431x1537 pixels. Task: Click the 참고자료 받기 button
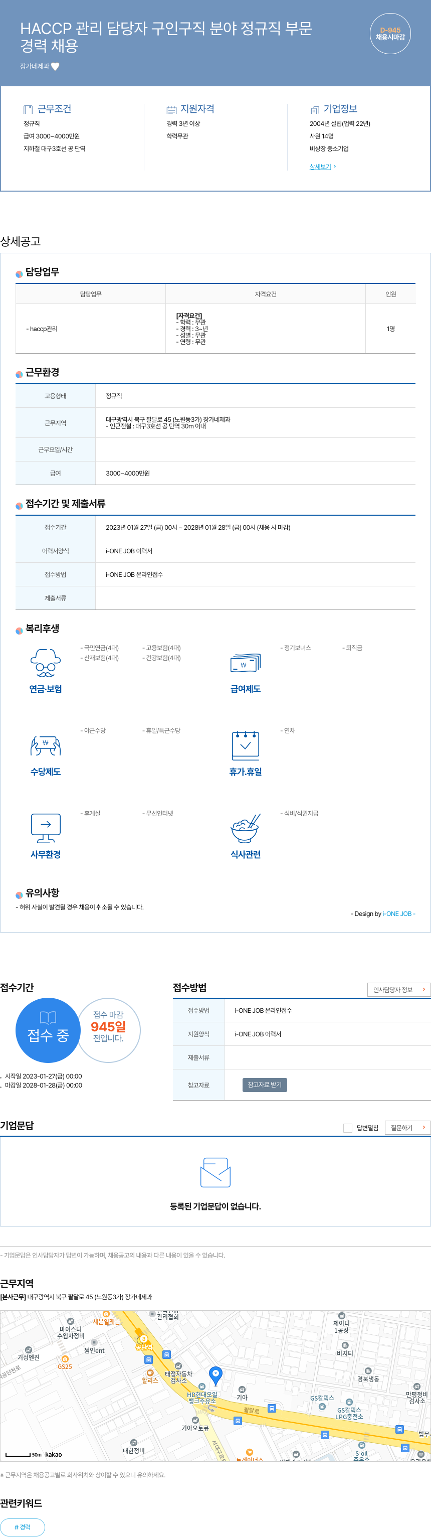(x=265, y=1084)
